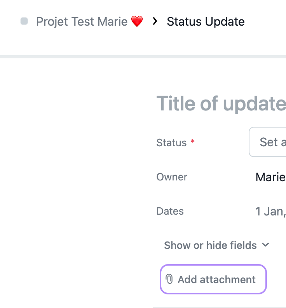Go to Projet Test Marie breadcrumb
The image size is (286, 308).
click(82, 21)
